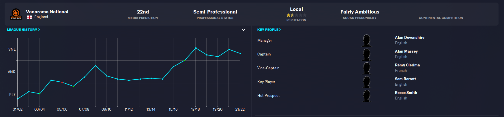The image size is (504, 117).
Task: Expand the League History panel dropdown chevron
Action: [x=243, y=30]
